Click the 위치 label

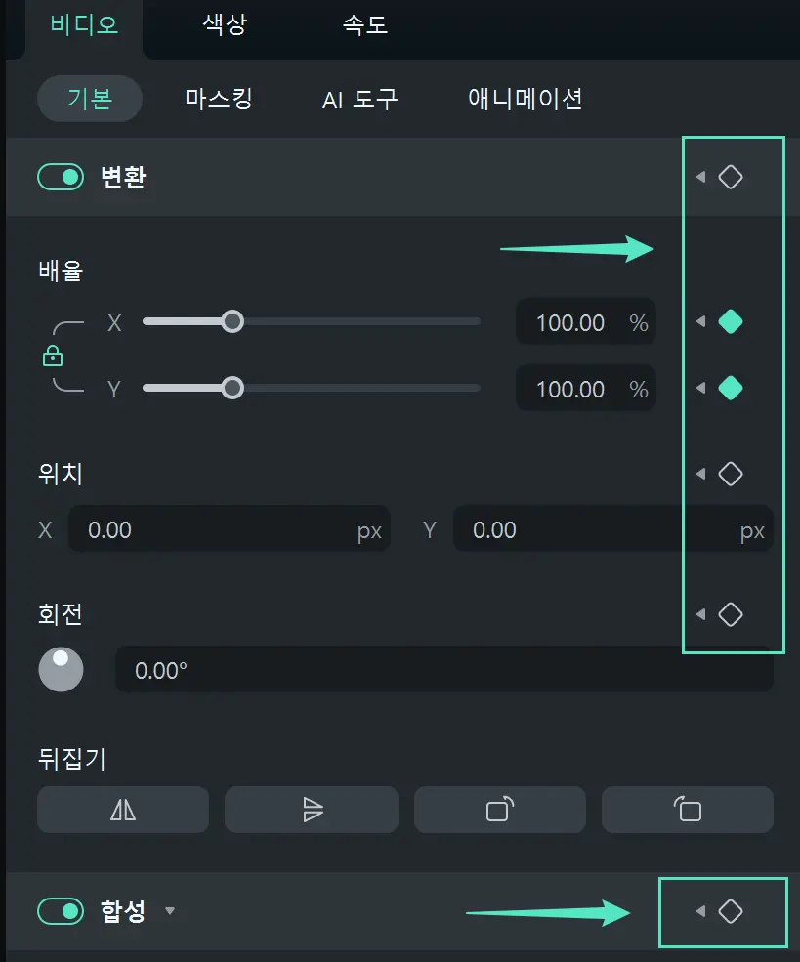(61, 474)
